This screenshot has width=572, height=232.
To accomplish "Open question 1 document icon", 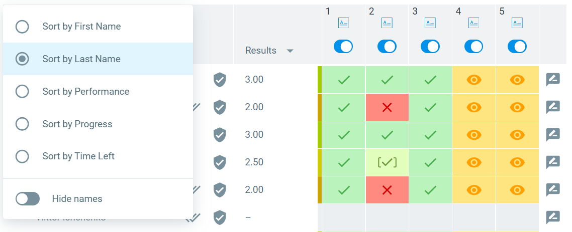I will [x=343, y=23].
